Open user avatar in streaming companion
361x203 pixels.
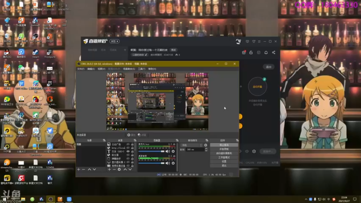point(238,42)
